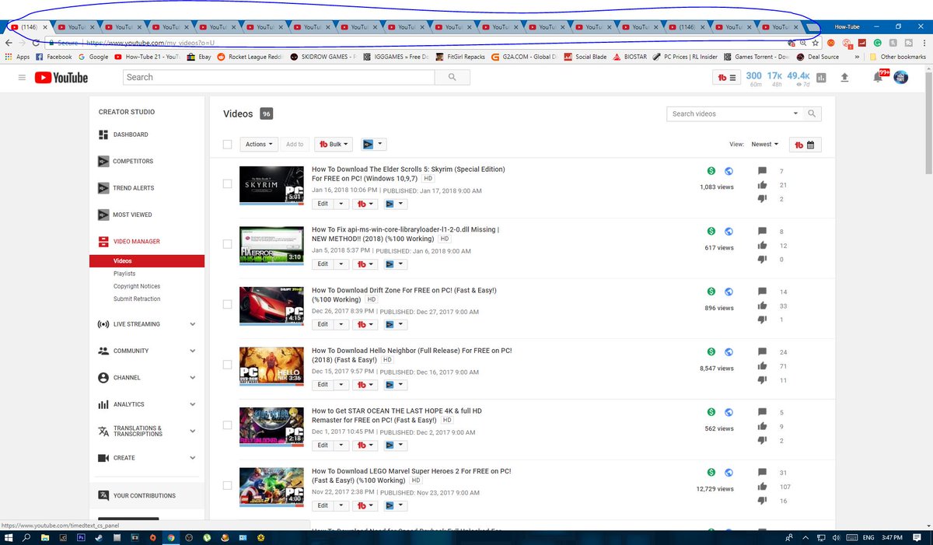Select the Drift Zone video checkbox

(227, 304)
